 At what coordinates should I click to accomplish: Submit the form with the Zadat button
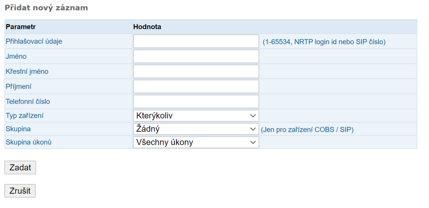point(20,167)
